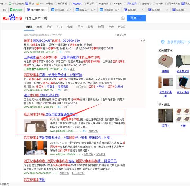Screen dimensions: 190x186
Task: Open the 跨屏浏览 button in the tab bar
Action: [x=16, y=10]
